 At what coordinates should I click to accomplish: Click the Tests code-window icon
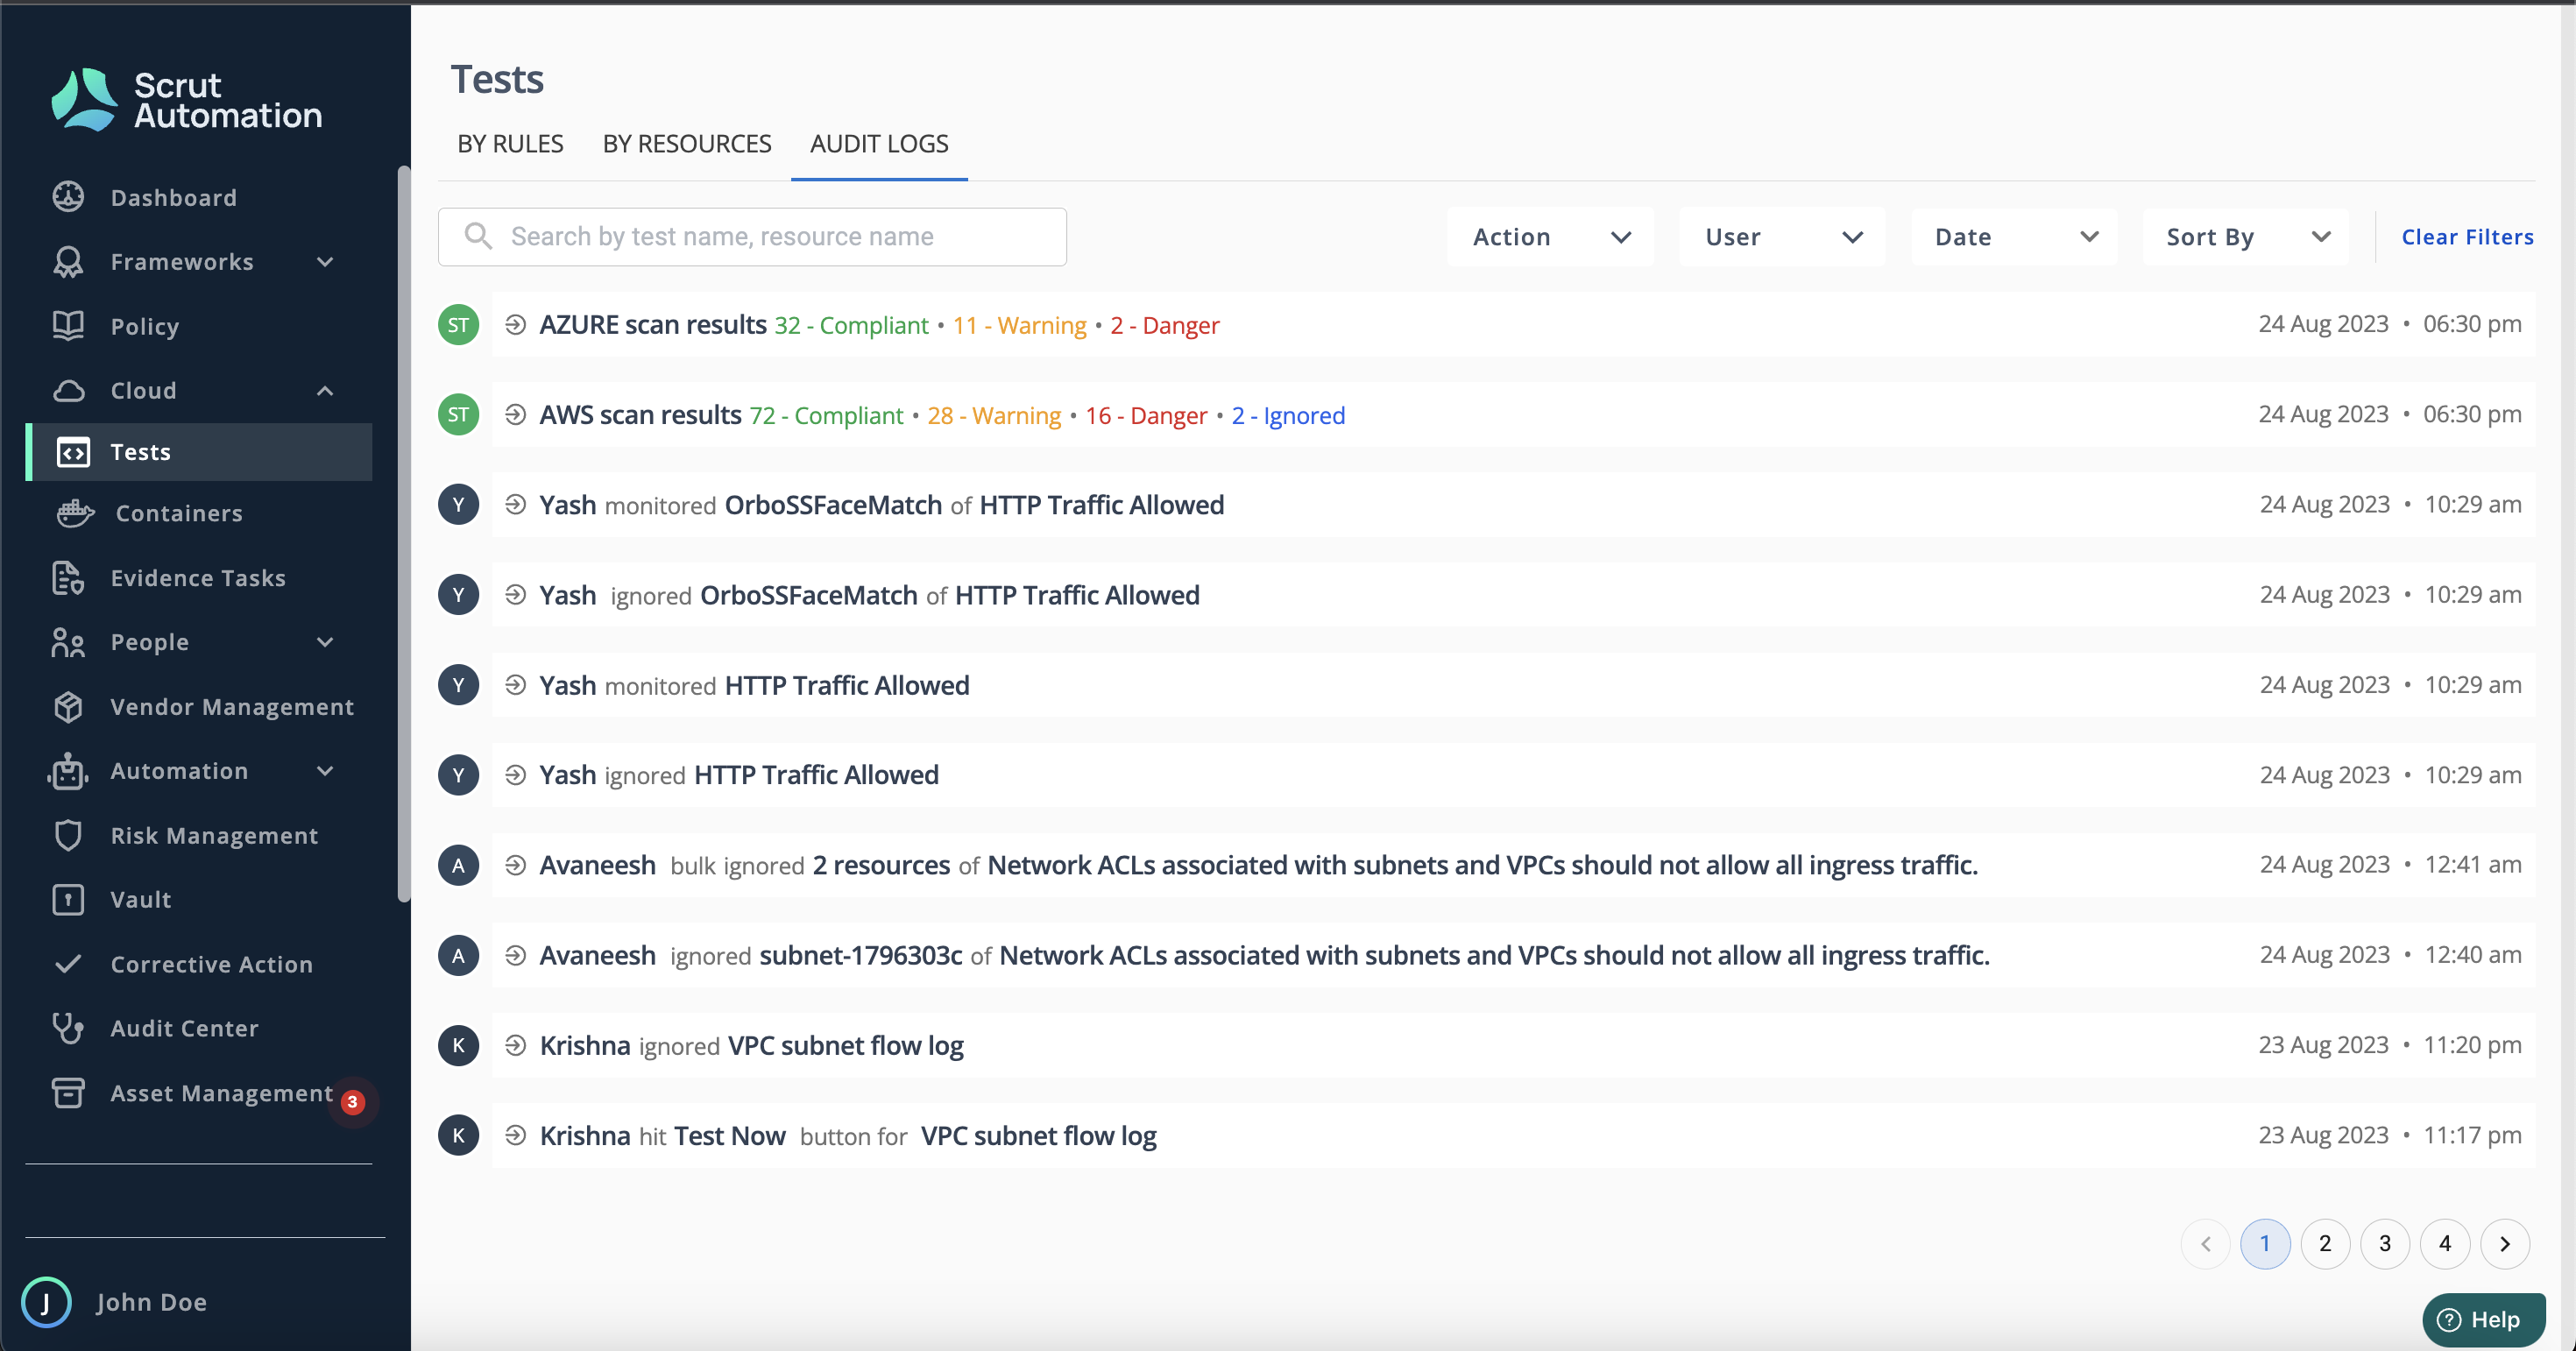click(x=73, y=452)
